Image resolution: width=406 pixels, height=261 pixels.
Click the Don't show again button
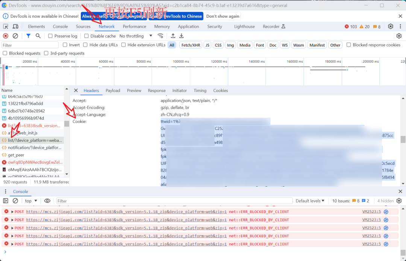[223, 16]
